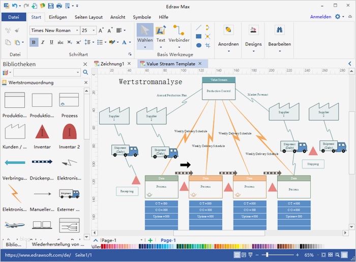356x262 pixels.
Task: Decrease font size with smaller A icon
Action: (x=110, y=30)
